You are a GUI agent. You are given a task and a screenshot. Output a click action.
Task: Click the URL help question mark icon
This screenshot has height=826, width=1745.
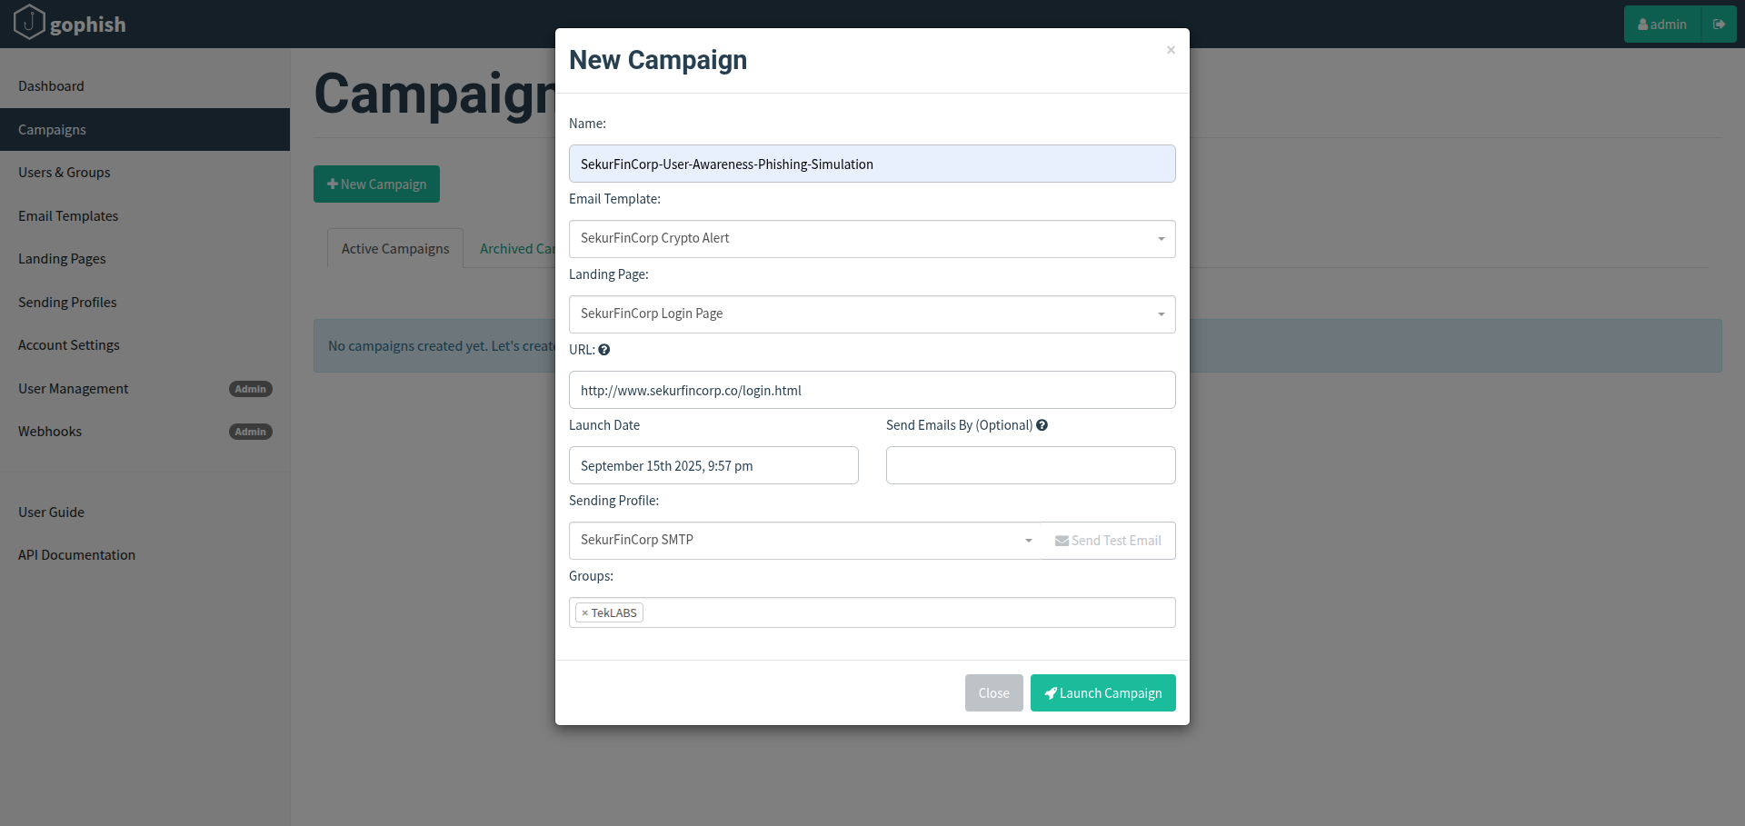pyautogui.click(x=604, y=350)
